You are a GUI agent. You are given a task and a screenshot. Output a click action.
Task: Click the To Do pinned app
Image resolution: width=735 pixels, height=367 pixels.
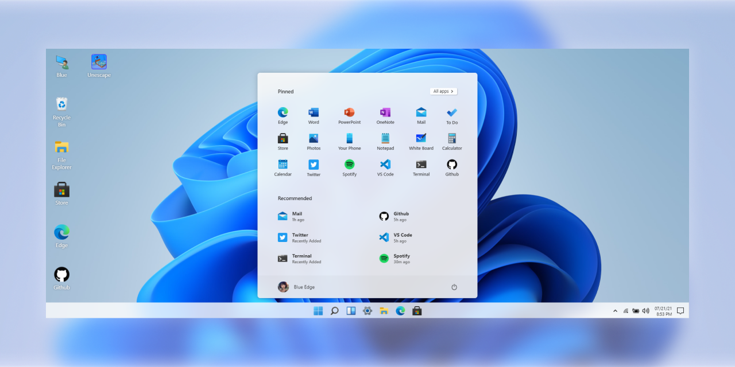click(x=452, y=112)
